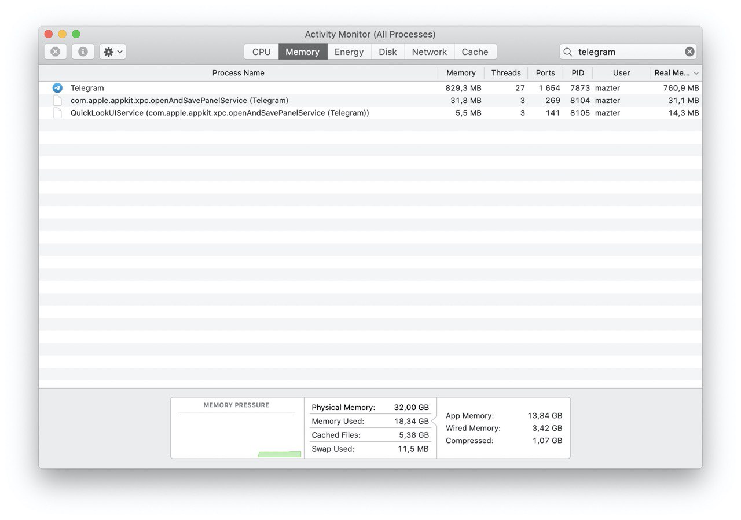741x520 pixels.
Task: Click the 829,3 MB memory value
Action: pyautogui.click(x=463, y=88)
